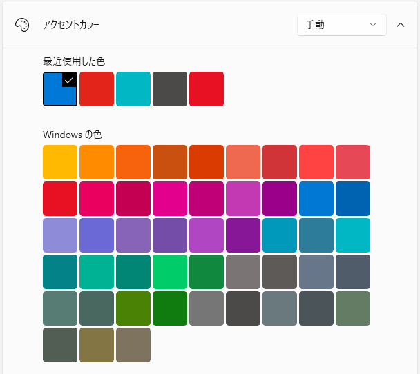Image resolution: width=420 pixels, height=374 pixels.
Task: Click the accent color palette icon
Action: coord(22,25)
